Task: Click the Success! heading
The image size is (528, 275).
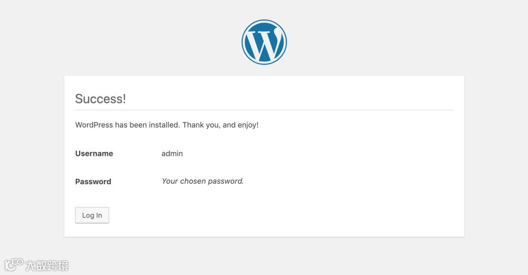Action: pos(100,99)
